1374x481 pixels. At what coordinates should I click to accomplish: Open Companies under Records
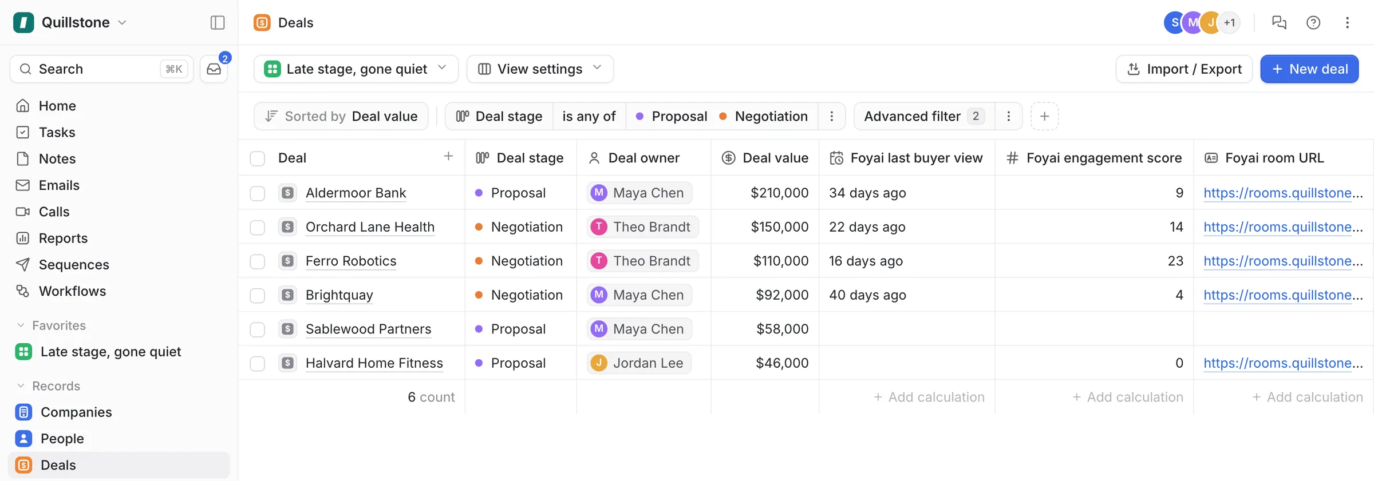click(x=76, y=412)
